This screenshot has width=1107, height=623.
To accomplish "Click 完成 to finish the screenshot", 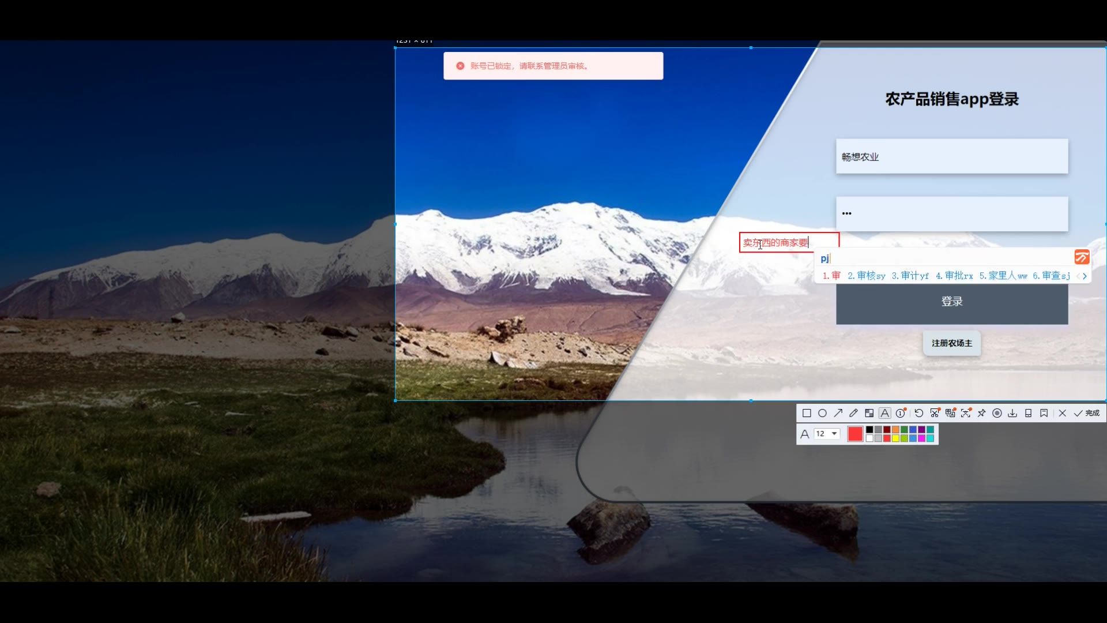I will pyautogui.click(x=1087, y=413).
